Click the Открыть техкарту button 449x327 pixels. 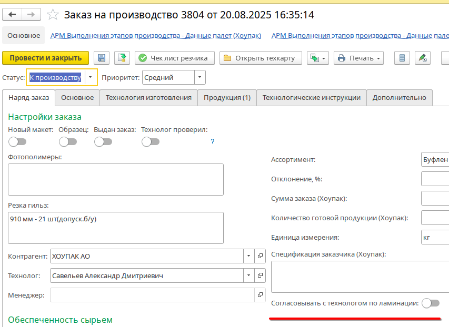pos(261,58)
